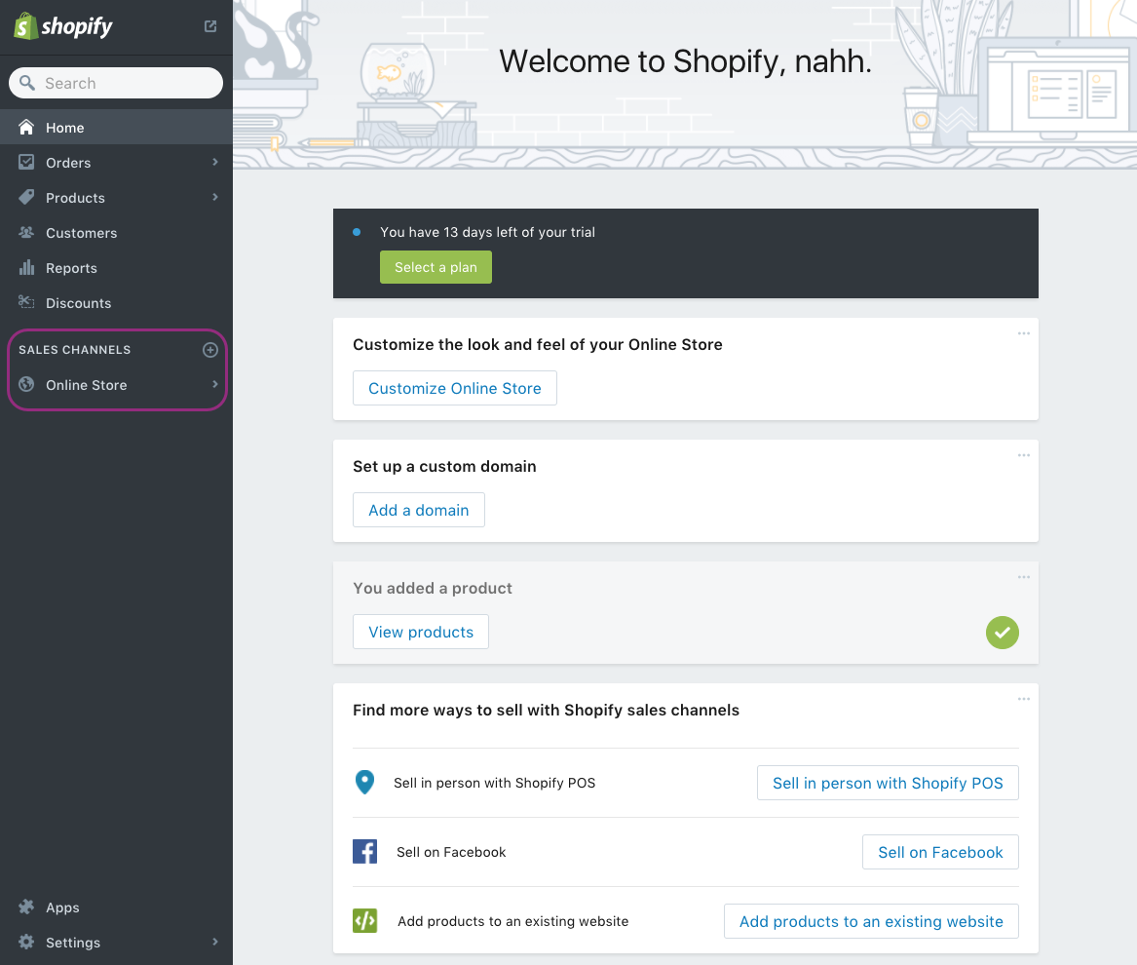Click the Add a domain button
This screenshot has height=965, width=1137.
pos(418,510)
